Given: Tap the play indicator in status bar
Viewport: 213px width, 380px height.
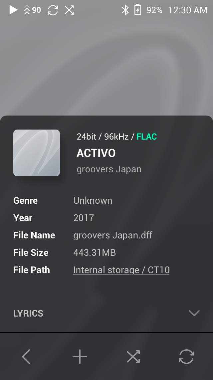Looking at the screenshot, I should (x=13, y=10).
